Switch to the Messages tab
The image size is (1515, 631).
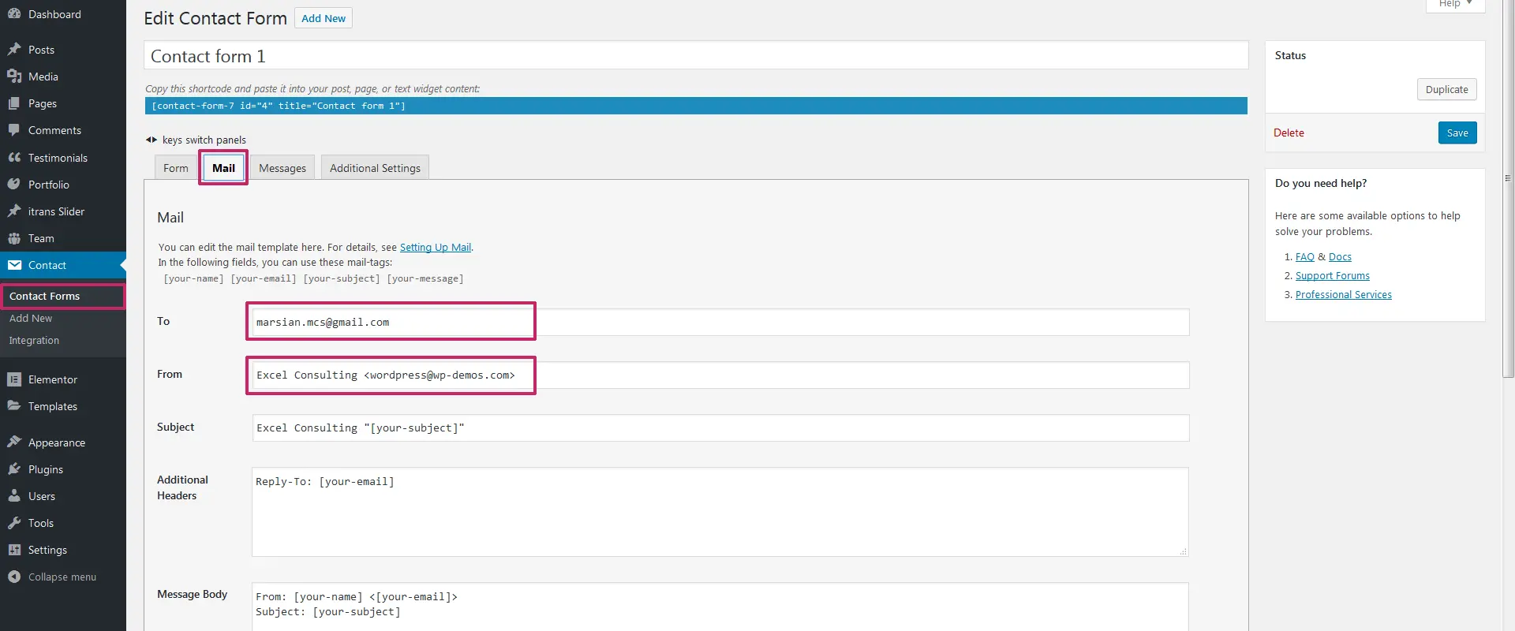coord(282,168)
